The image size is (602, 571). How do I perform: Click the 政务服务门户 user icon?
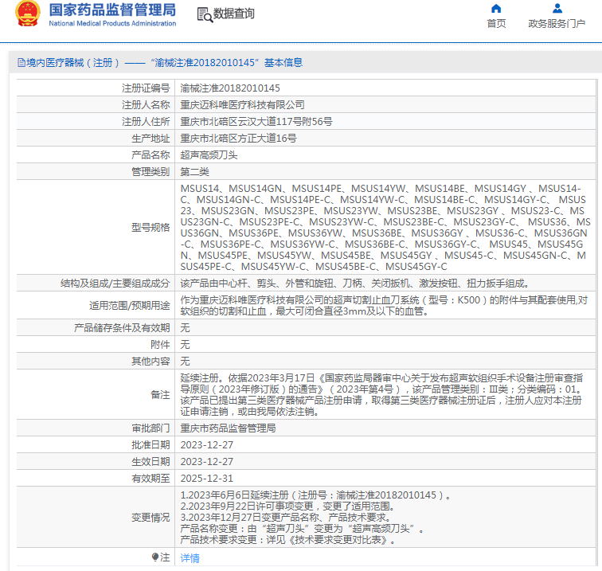[557, 9]
